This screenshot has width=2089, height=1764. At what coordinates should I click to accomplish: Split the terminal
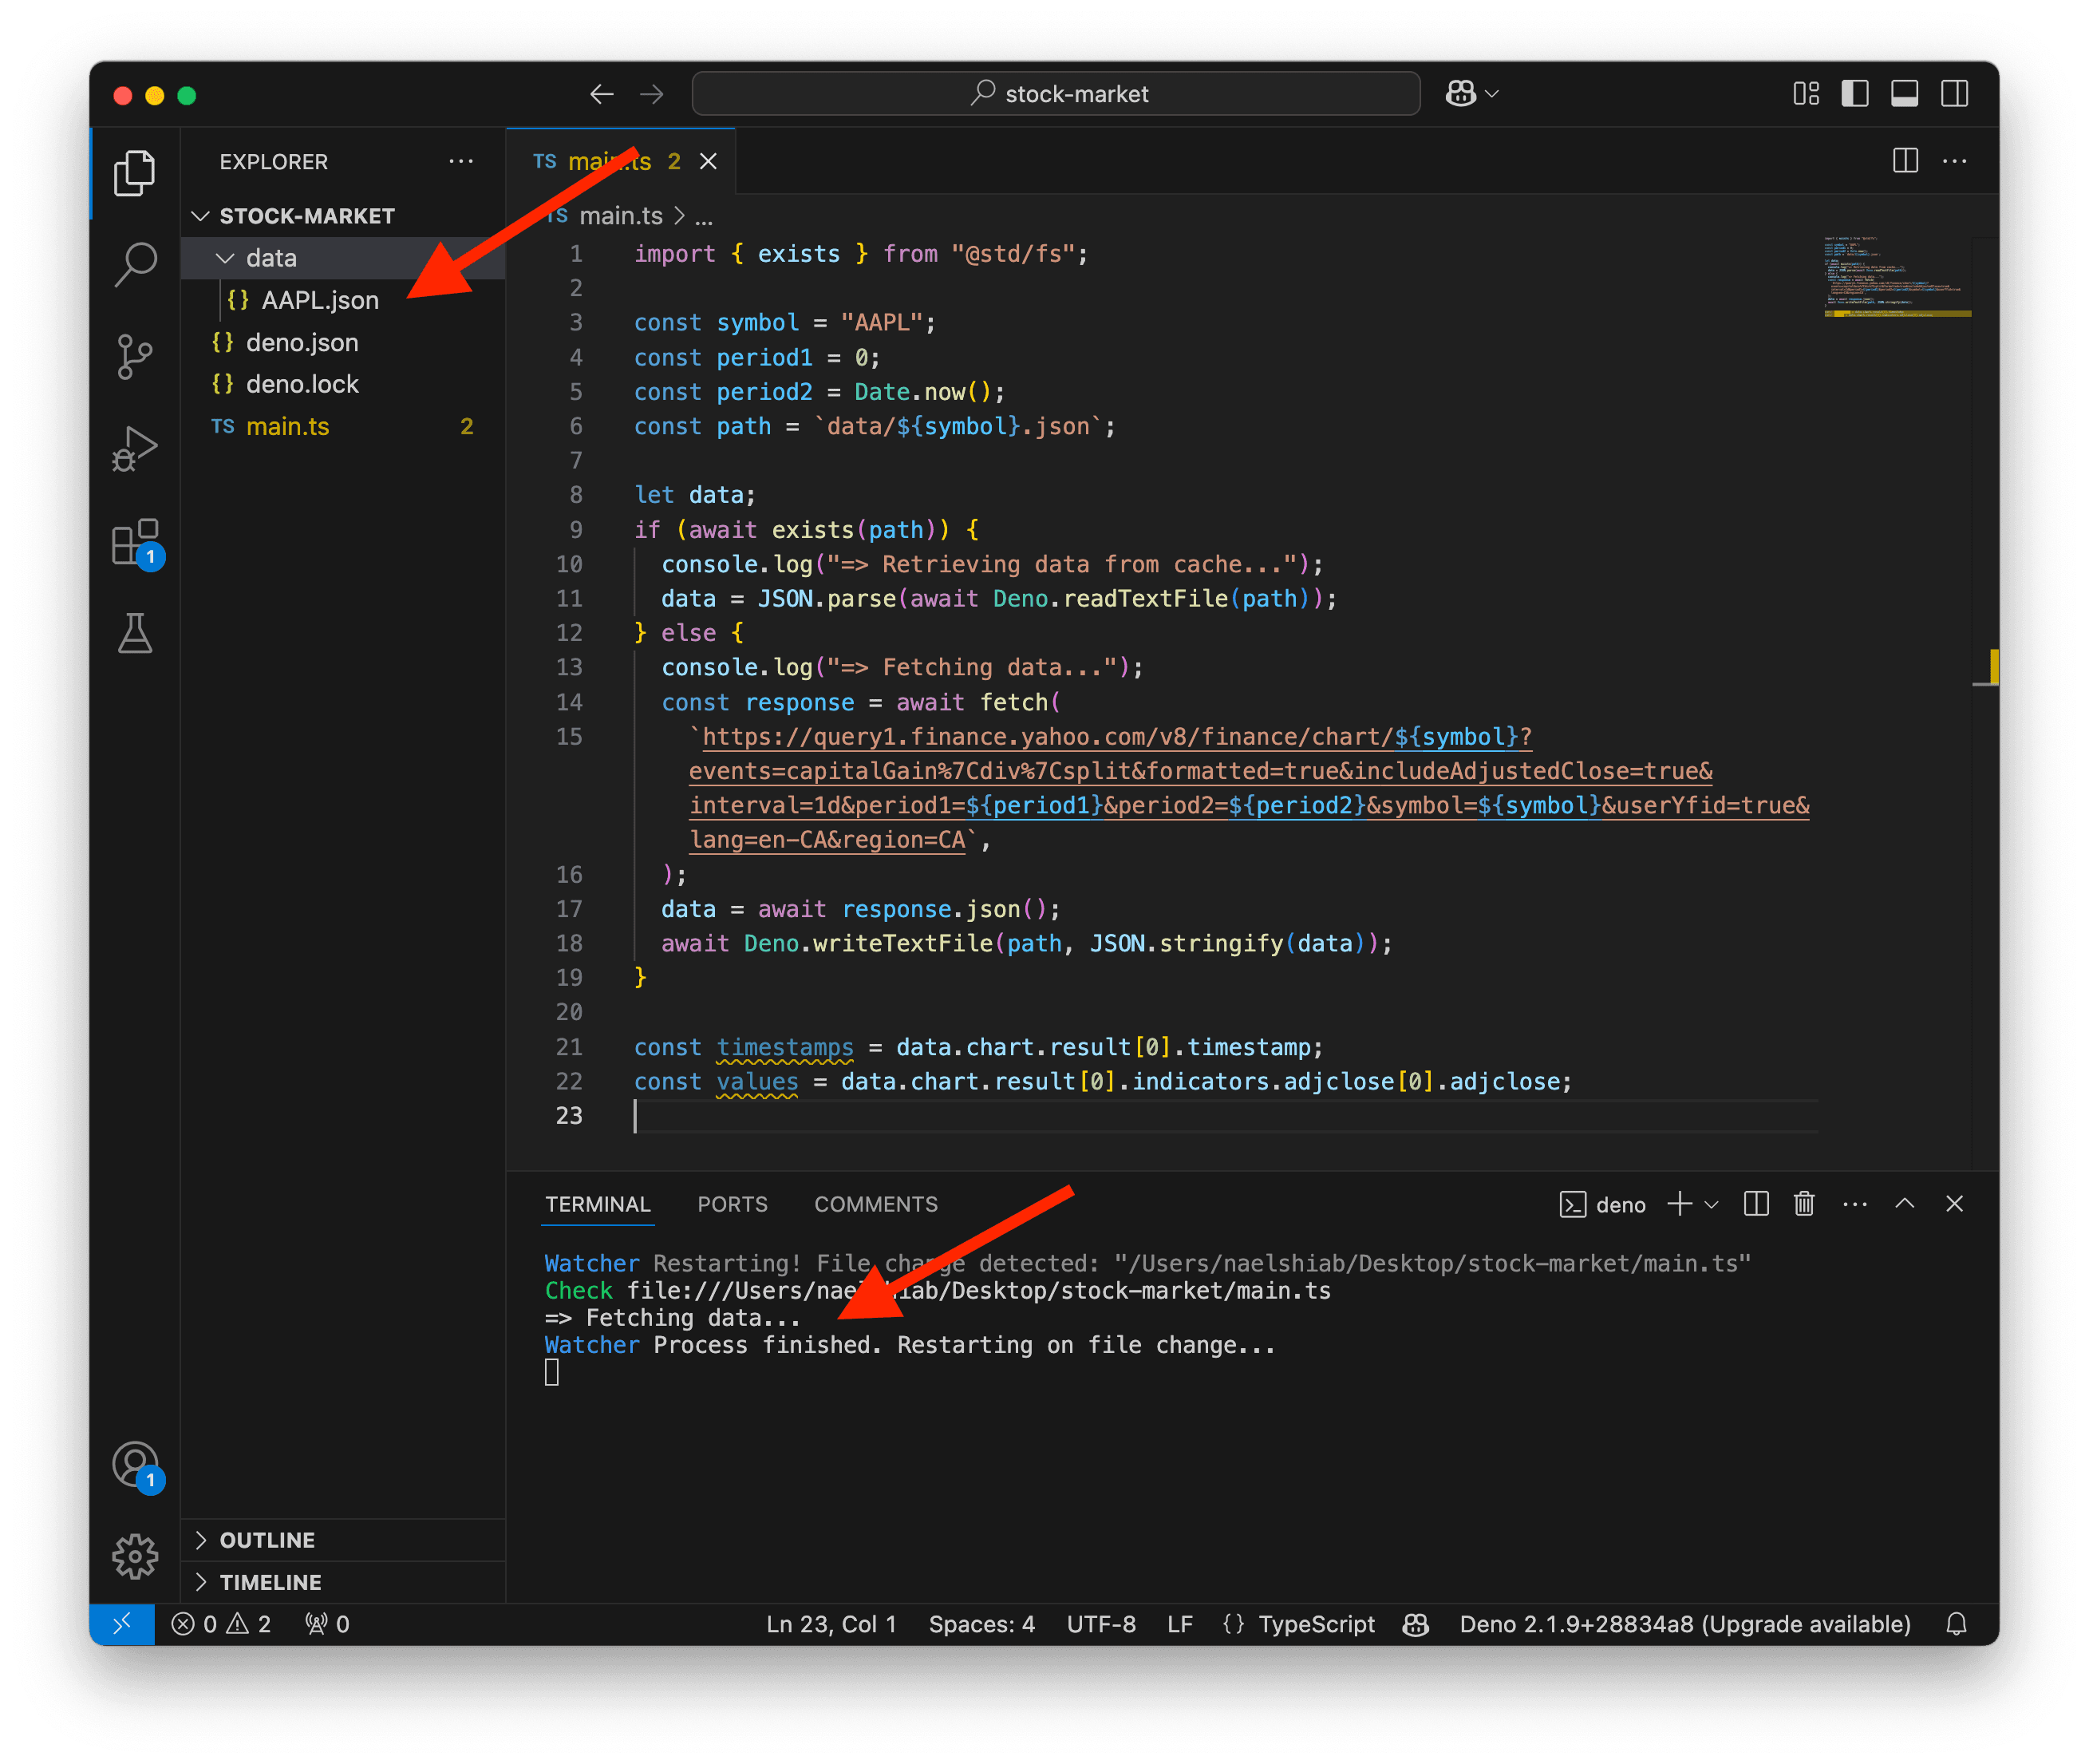point(1755,1203)
